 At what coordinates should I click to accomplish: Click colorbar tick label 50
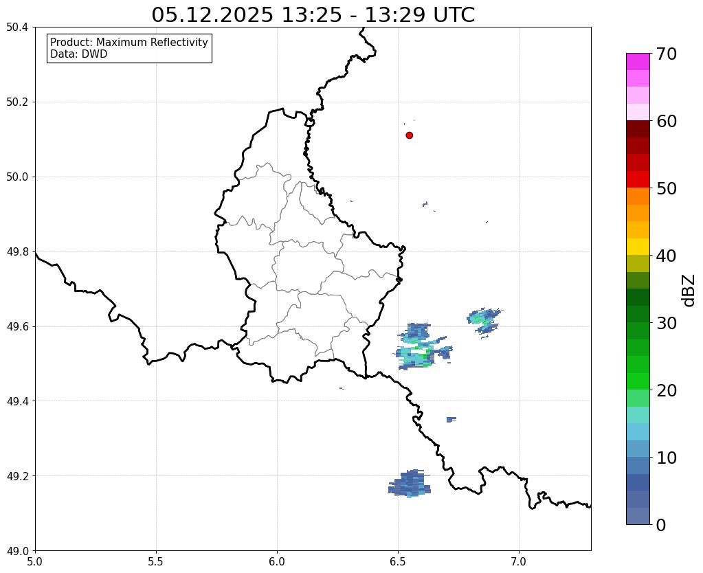click(667, 188)
